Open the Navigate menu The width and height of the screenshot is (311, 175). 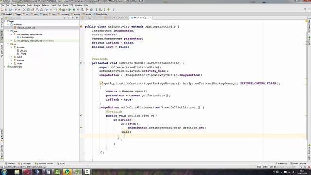pos(21,5)
